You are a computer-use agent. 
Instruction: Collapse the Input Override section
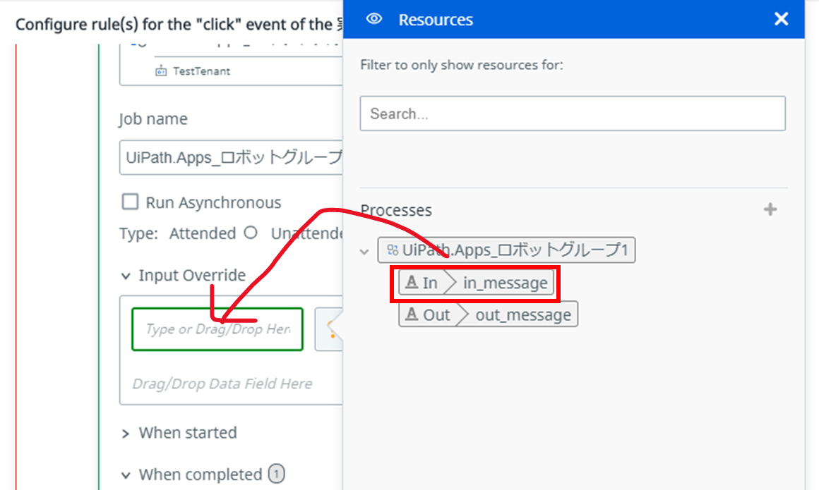pyautogui.click(x=126, y=276)
